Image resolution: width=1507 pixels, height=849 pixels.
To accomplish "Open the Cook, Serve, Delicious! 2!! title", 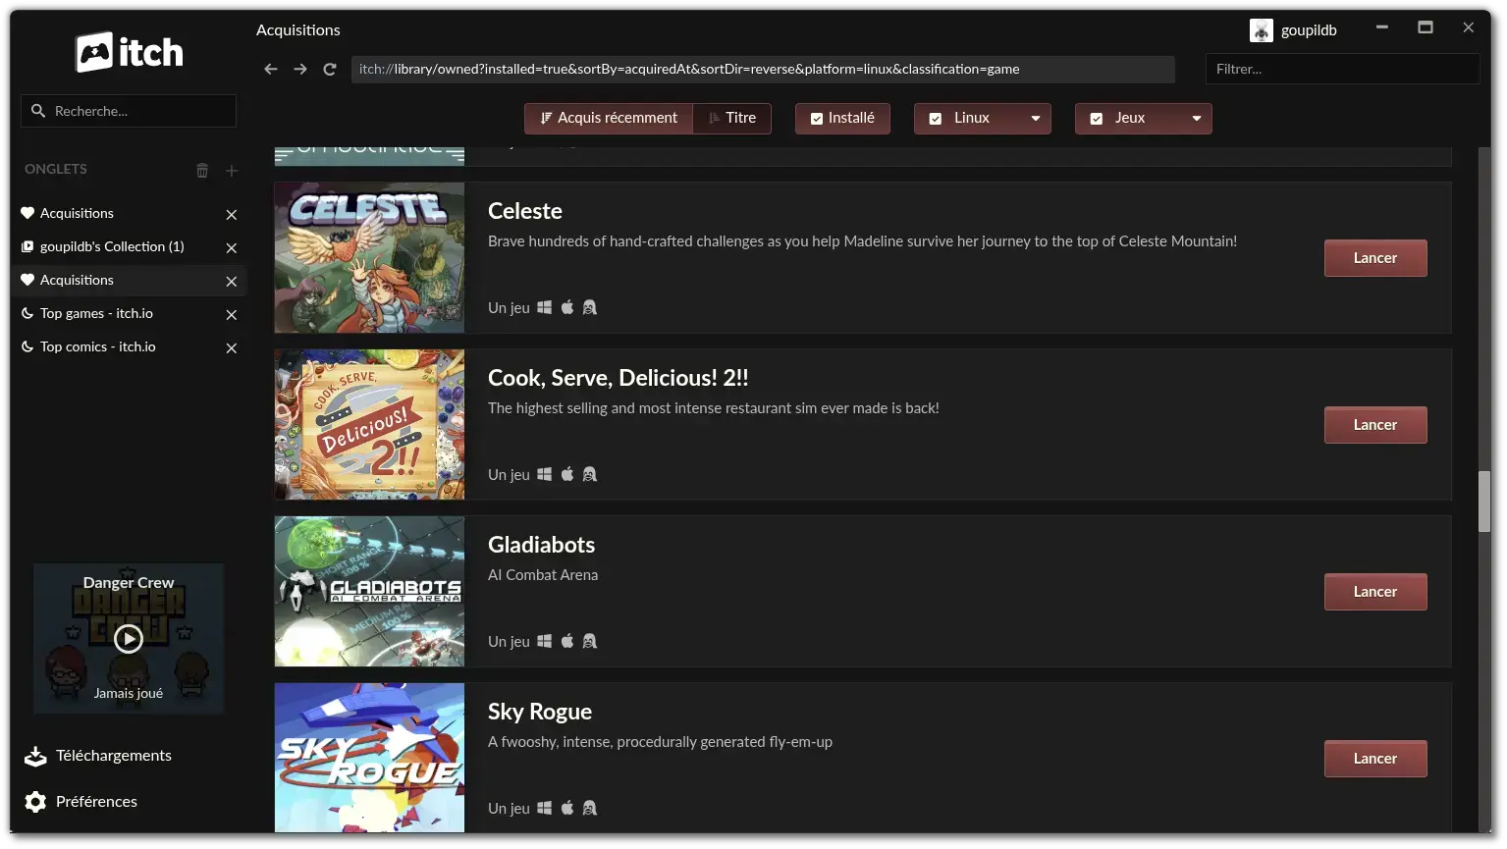I will pos(619,378).
